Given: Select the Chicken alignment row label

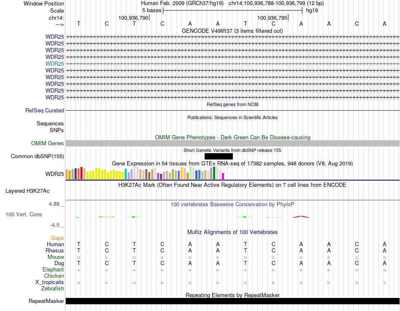Looking at the screenshot, I should [x=54, y=276].
